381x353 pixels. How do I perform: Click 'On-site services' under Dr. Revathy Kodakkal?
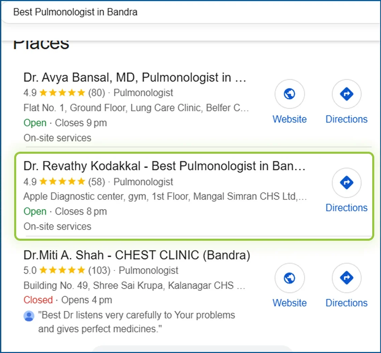(57, 227)
